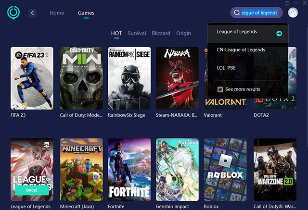Go back with the left chevron button
Viewport: 308px width, 210px height.
(32, 13)
